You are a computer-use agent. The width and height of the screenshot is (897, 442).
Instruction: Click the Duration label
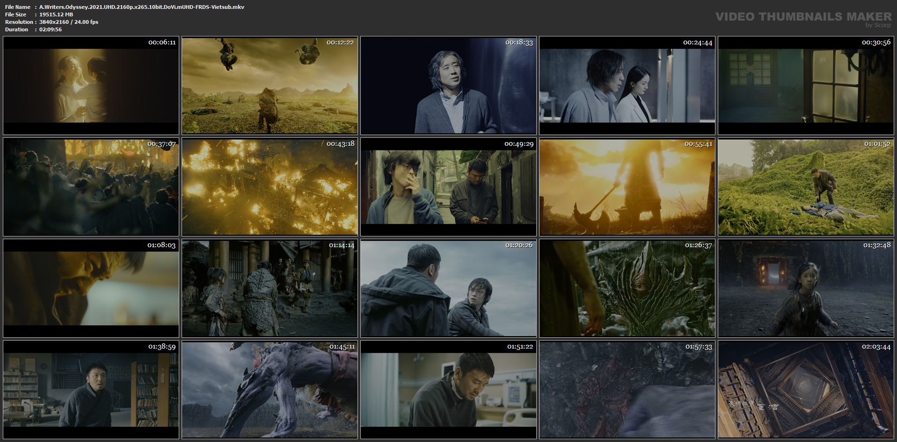pyautogui.click(x=17, y=29)
